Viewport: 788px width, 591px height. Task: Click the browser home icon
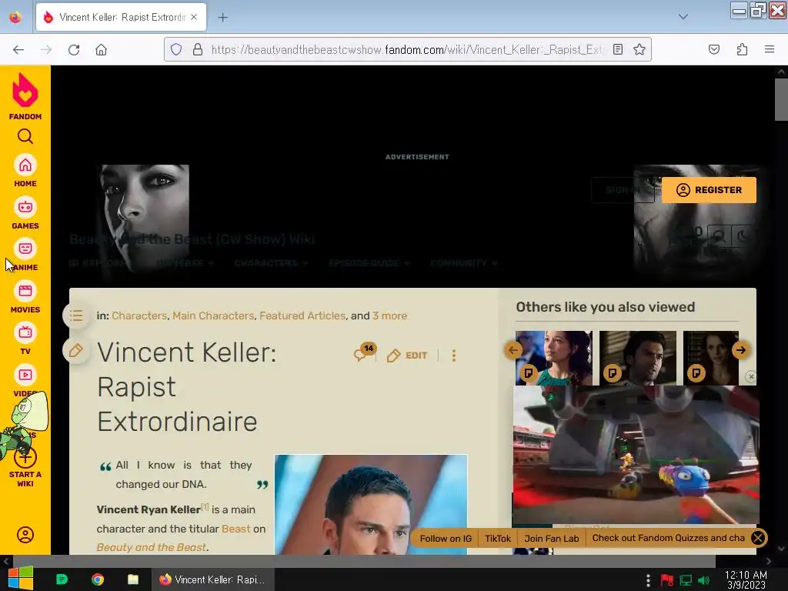(x=101, y=49)
